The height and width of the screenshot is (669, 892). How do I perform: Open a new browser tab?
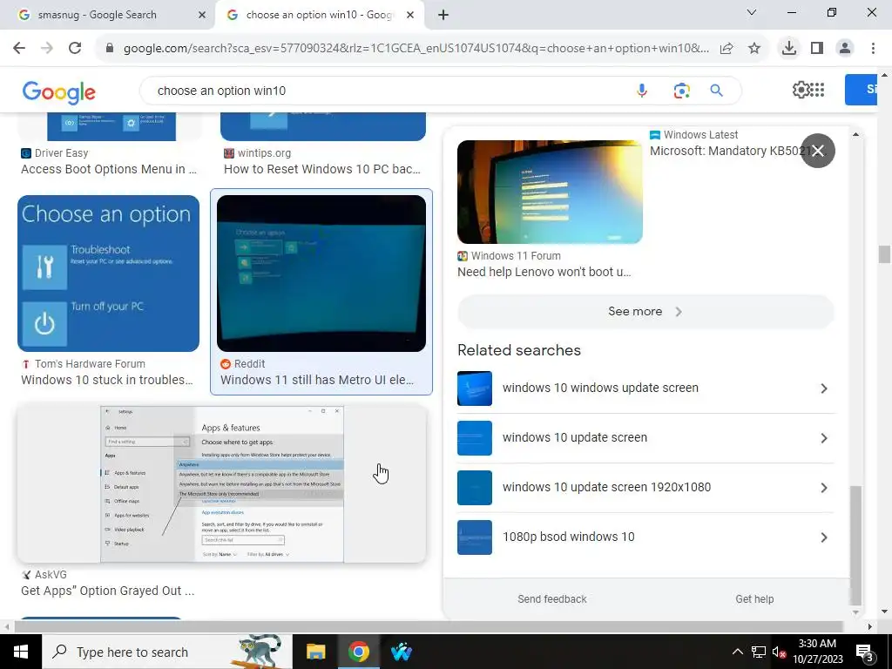(x=443, y=15)
